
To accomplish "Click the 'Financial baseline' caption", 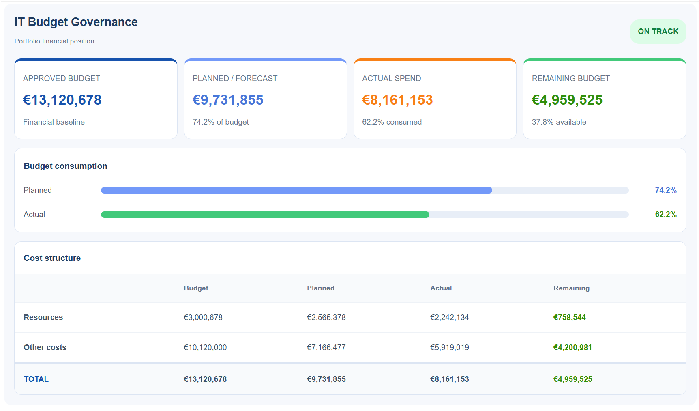I will [54, 122].
